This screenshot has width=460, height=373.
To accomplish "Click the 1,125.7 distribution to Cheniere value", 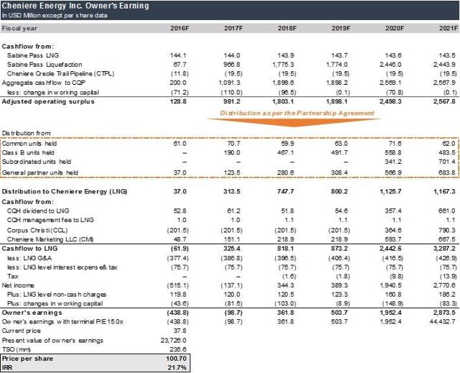I will [390, 192].
